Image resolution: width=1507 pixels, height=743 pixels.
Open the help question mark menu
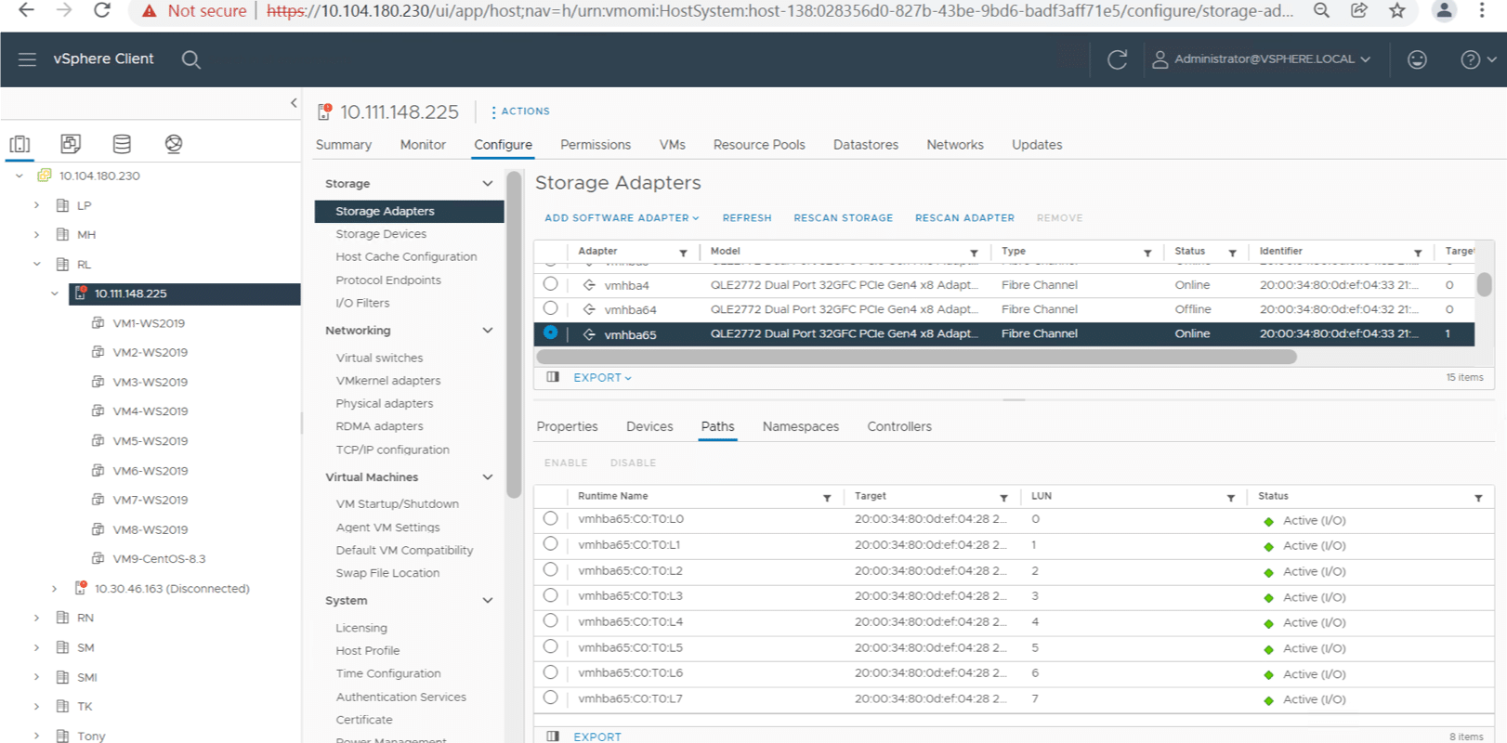1477,59
